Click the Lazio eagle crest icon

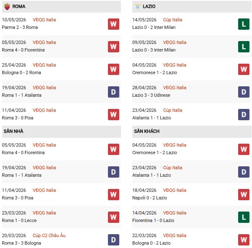tap(138, 7)
